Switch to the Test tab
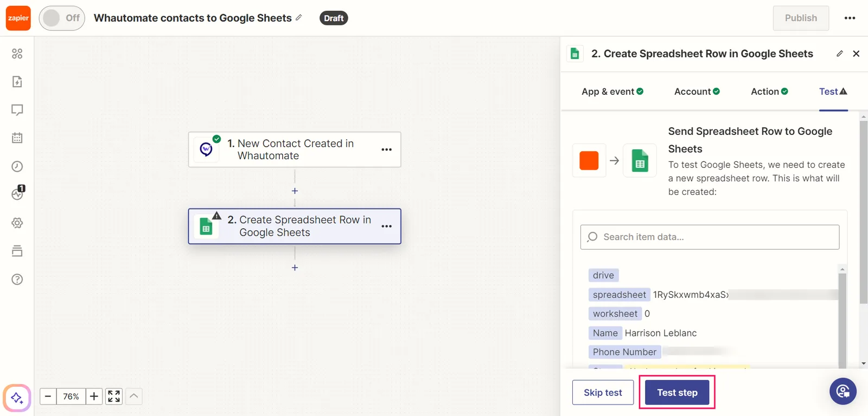The image size is (868, 416). click(x=833, y=92)
